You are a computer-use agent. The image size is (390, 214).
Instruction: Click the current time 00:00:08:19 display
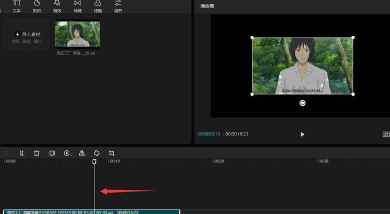[209, 134]
